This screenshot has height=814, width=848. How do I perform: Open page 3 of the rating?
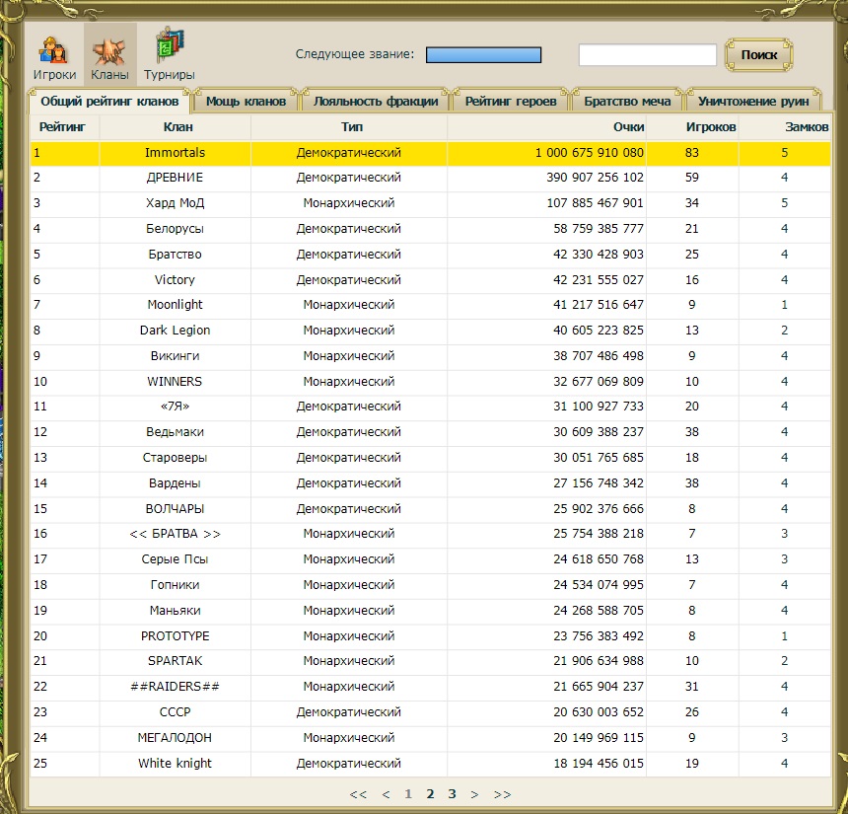pos(453,794)
